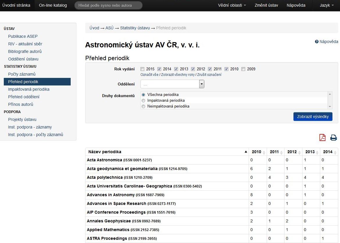The image size is (340, 243).
Task: Sort table by the 2014 column
Action: tap(329, 152)
